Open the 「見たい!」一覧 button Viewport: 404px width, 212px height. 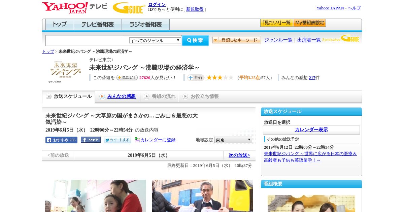point(276,23)
